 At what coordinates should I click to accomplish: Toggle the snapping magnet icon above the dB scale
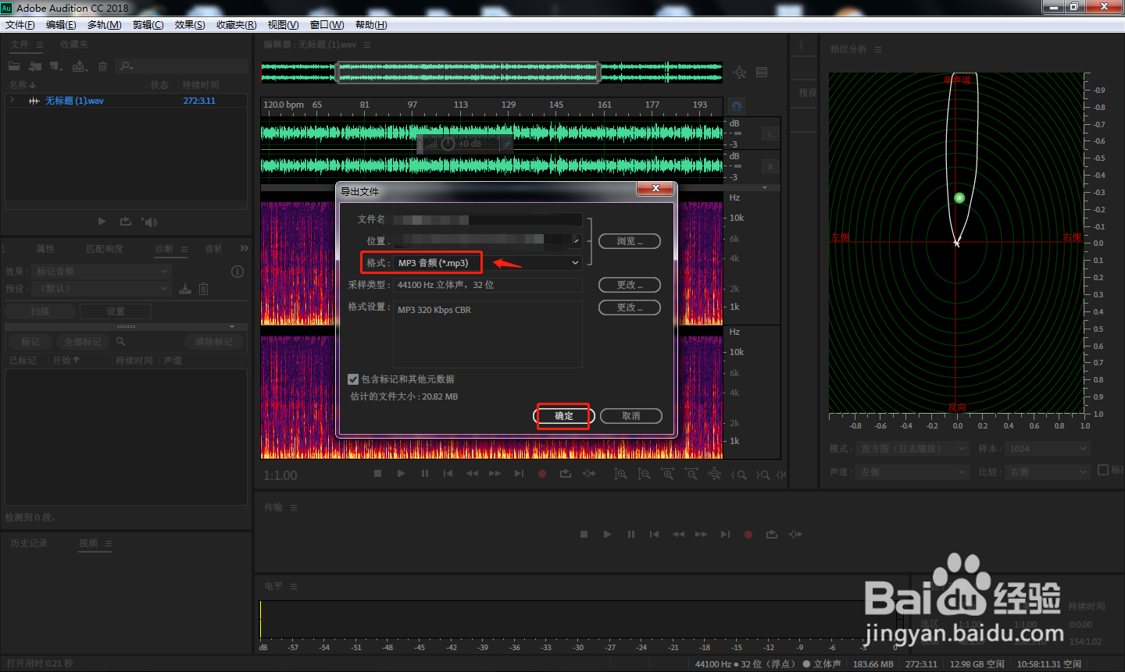[x=736, y=105]
